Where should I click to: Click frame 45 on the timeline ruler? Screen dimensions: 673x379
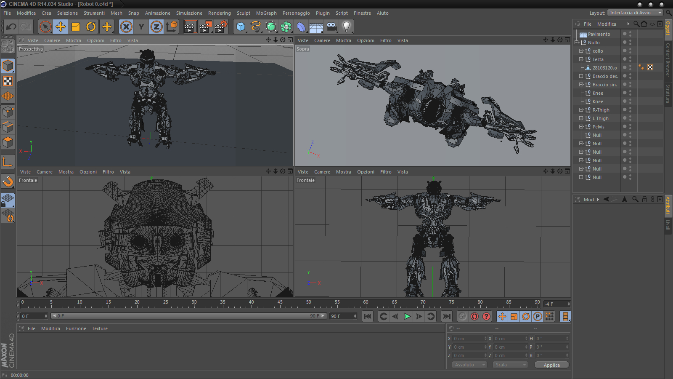coord(280,303)
